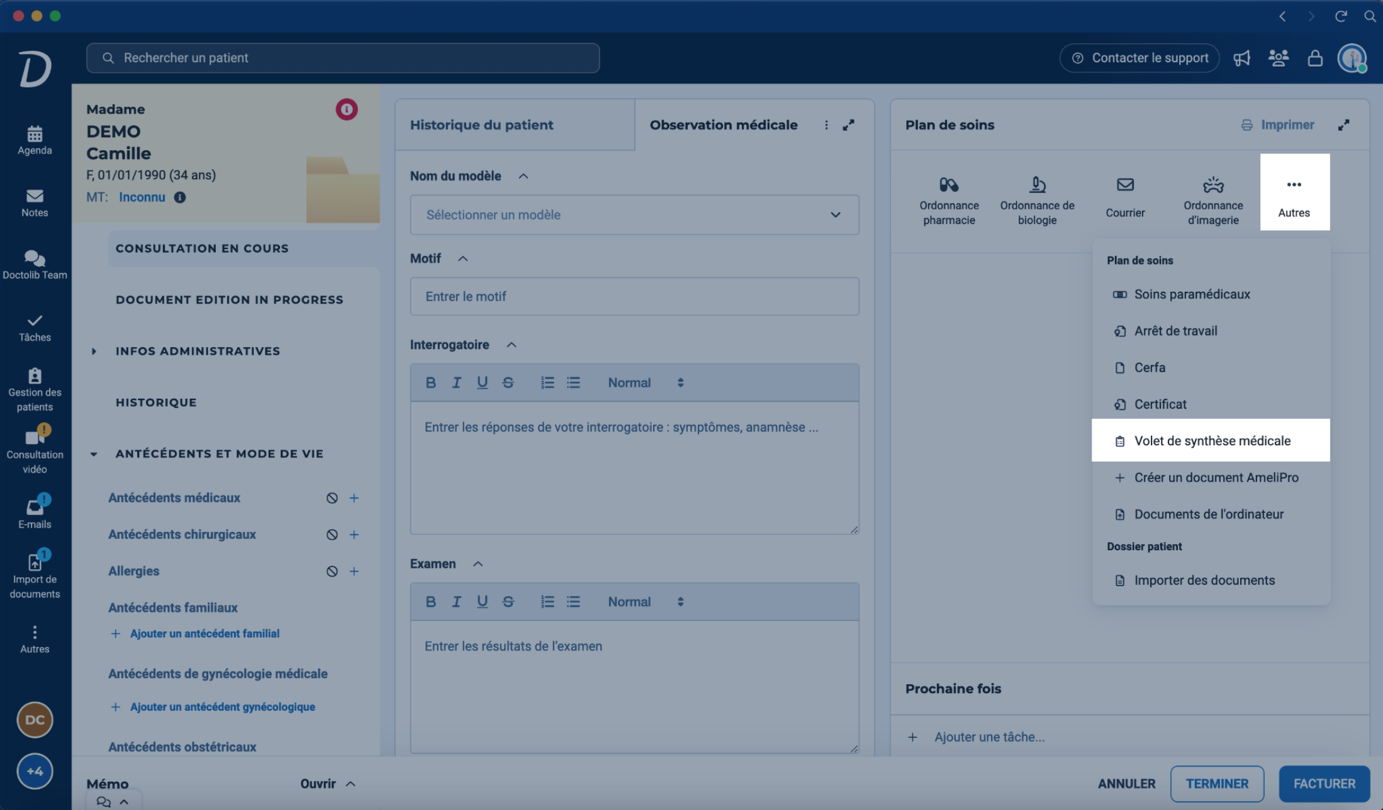Mark Antécédents chirurgicaux as none
The height and width of the screenshot is (810, 1383).
tap(332, 535)
